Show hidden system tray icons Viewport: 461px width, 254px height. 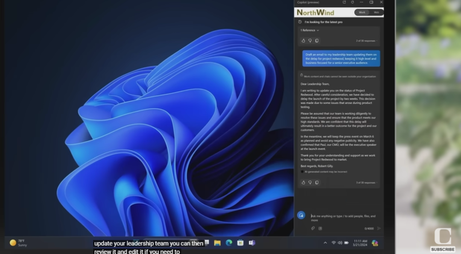(x=325, y=243)
